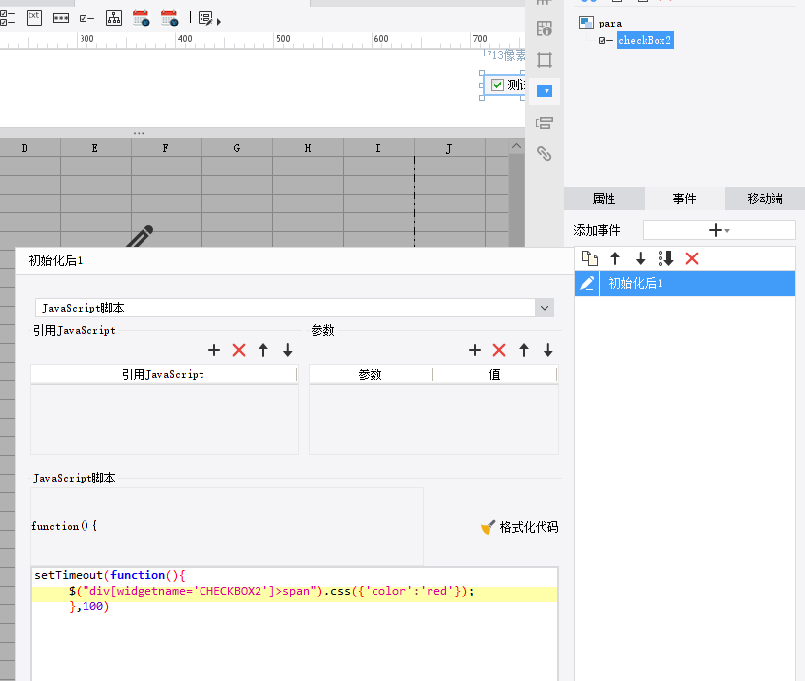Image resolution: width=805 pixels, height=681 pixels.
Task: Select the para node in widget tree
Action: (x=610, y=24)
